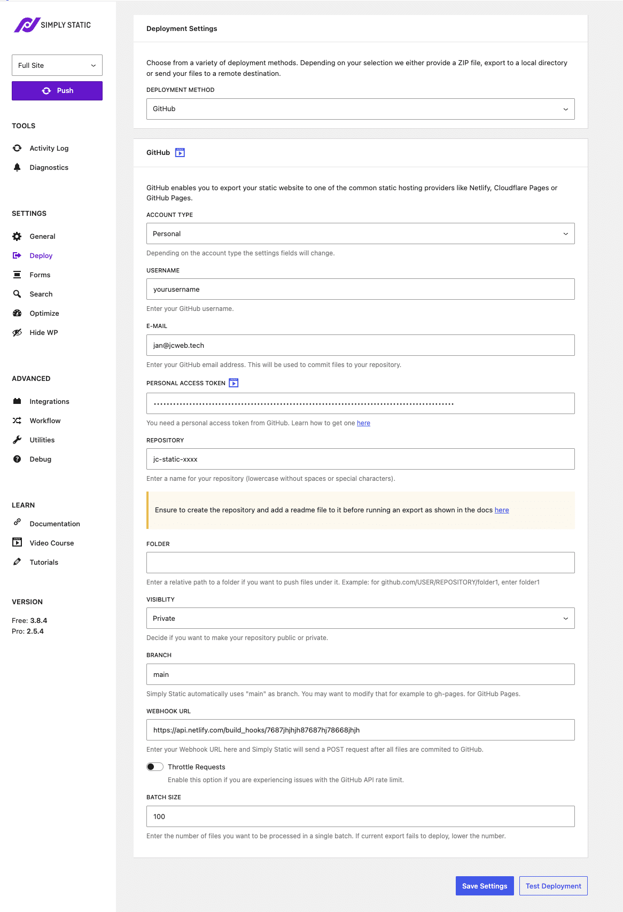Click the Test Deployment button
The width and height of the screenshot is (623, 912).
554,886
